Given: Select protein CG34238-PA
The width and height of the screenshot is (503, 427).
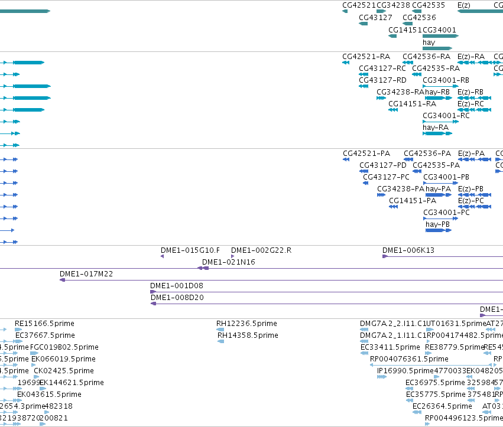Looking at the screenshot, I should tap(401, 189).
